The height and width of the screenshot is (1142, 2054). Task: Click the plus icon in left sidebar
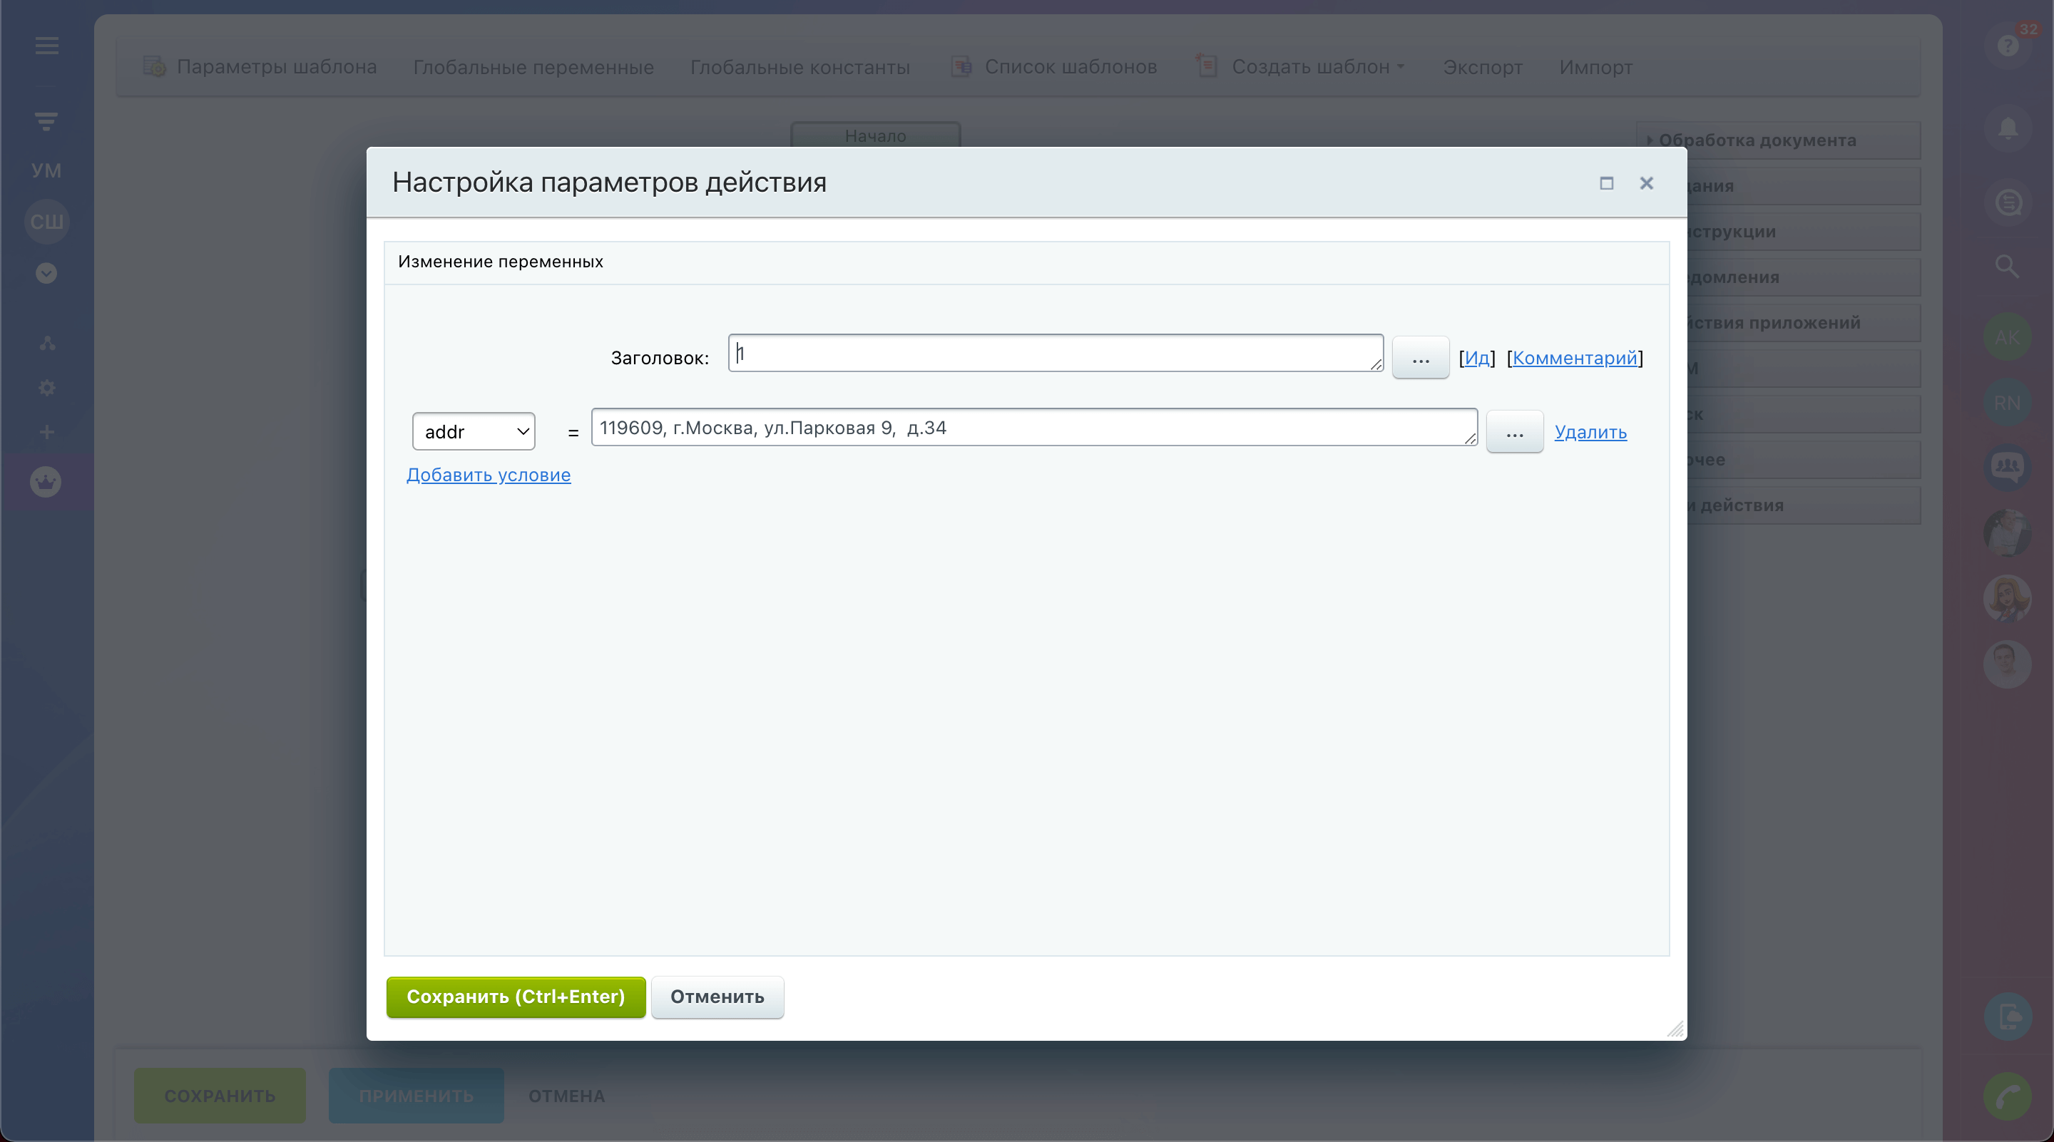(x=47, y=432)
